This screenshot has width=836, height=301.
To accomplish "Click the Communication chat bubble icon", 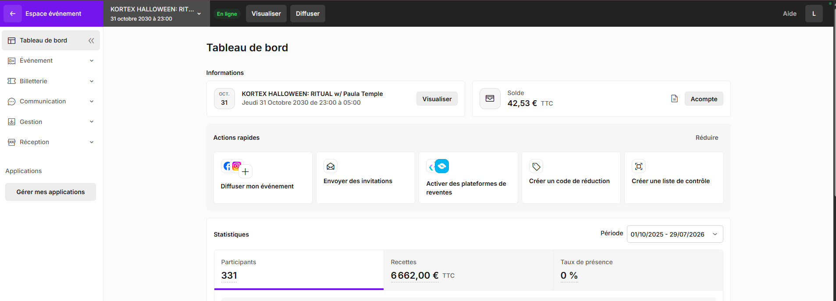I will pyautogui.click(x=12, y=102).
